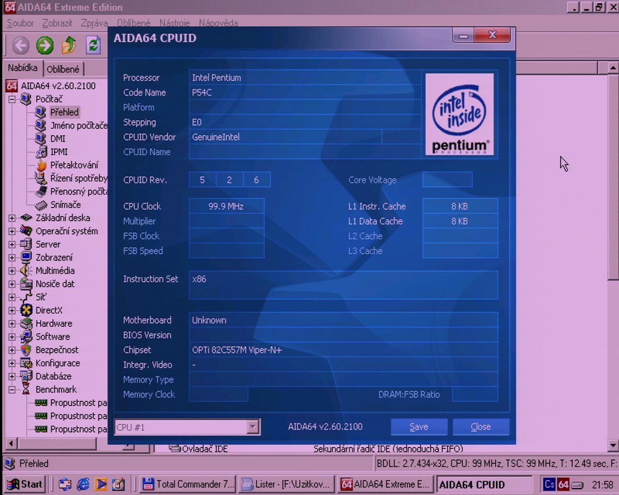Expand the DirectX tree node
The height and width of the screenshot is (495, 619).
tap(12, 310)
